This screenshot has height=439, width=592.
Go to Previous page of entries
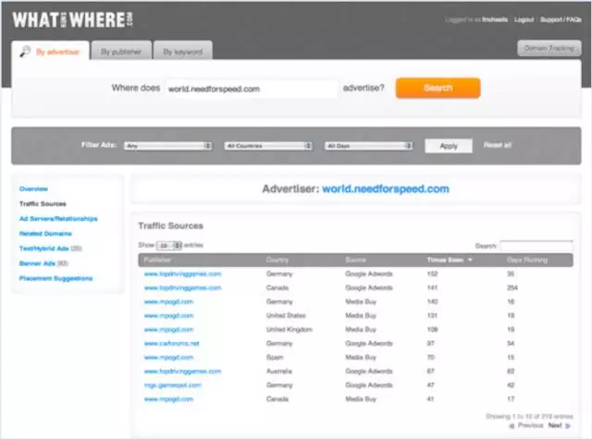click(529, 426)
